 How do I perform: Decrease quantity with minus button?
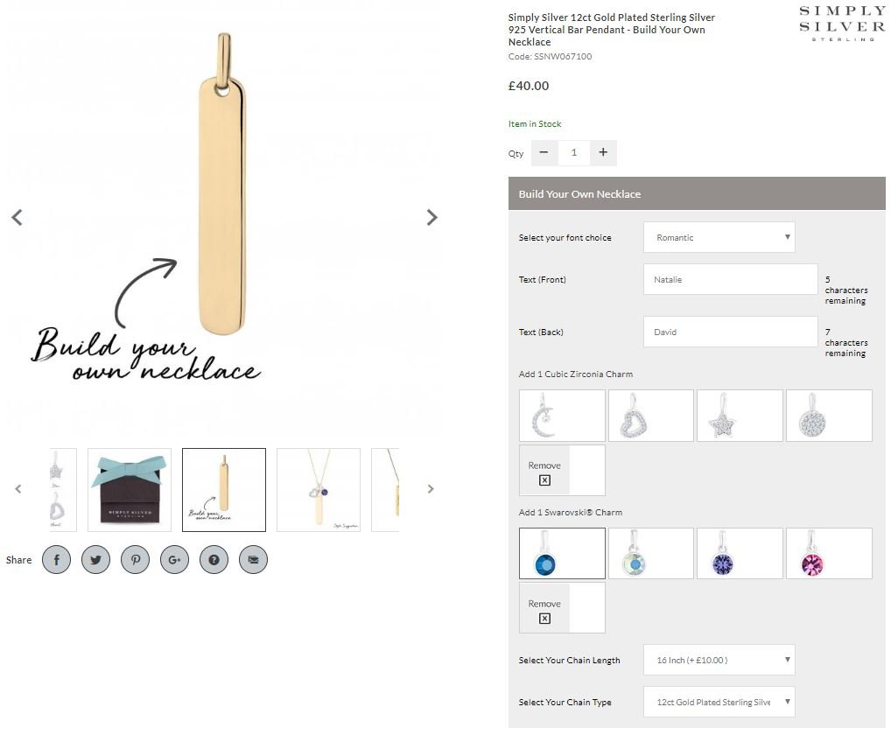click(544, 152)
